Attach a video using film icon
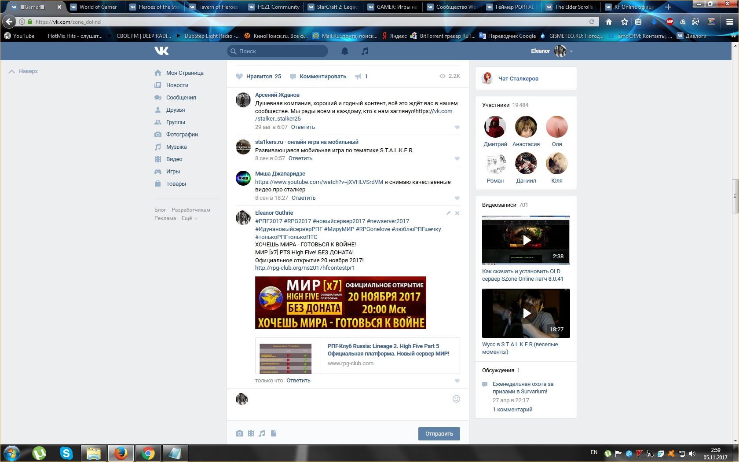 (x=251, y=433)
